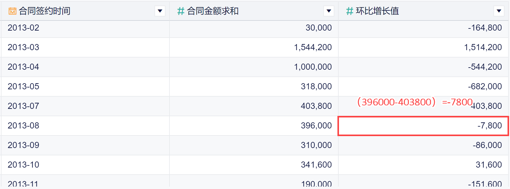The height and width of the screenshot is (189, 510).
Task: Select the 2013-10 row date cell
Action: (x=24, y=165)
